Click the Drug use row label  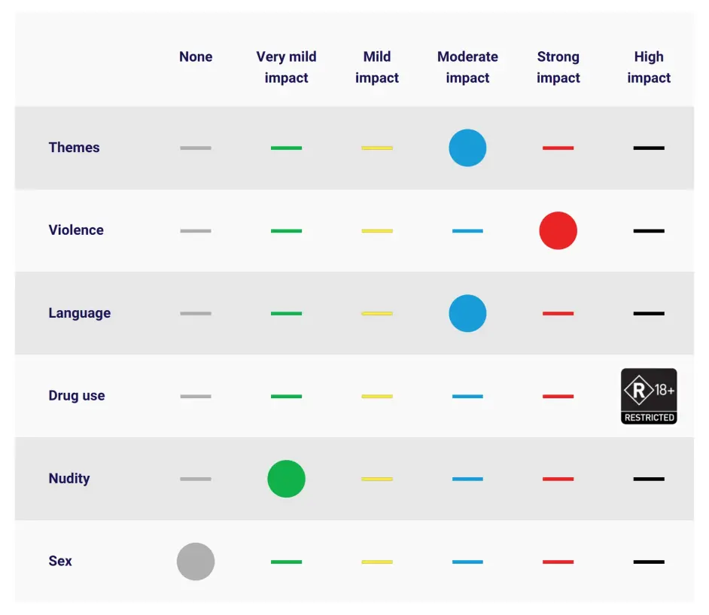[x=77, y=396]
